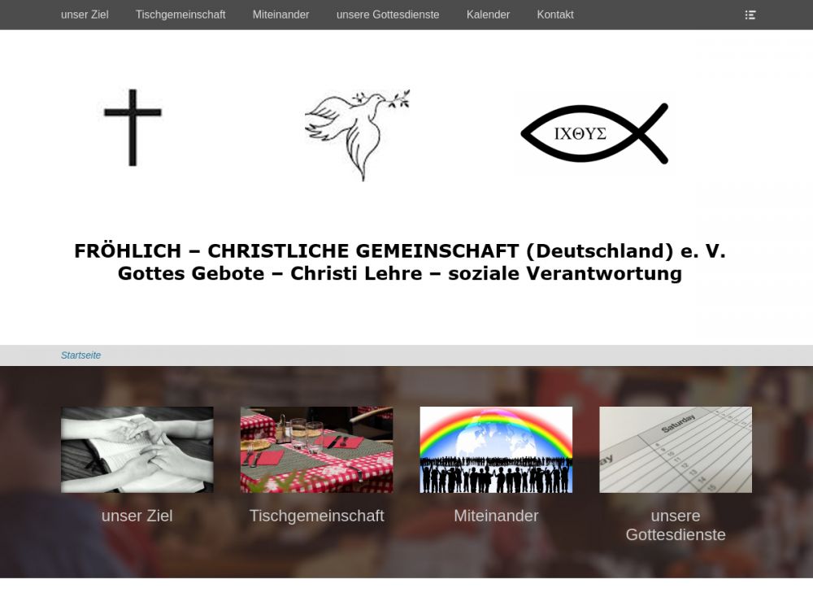Open the praying hands thumbnail

(x=137, y=450)
